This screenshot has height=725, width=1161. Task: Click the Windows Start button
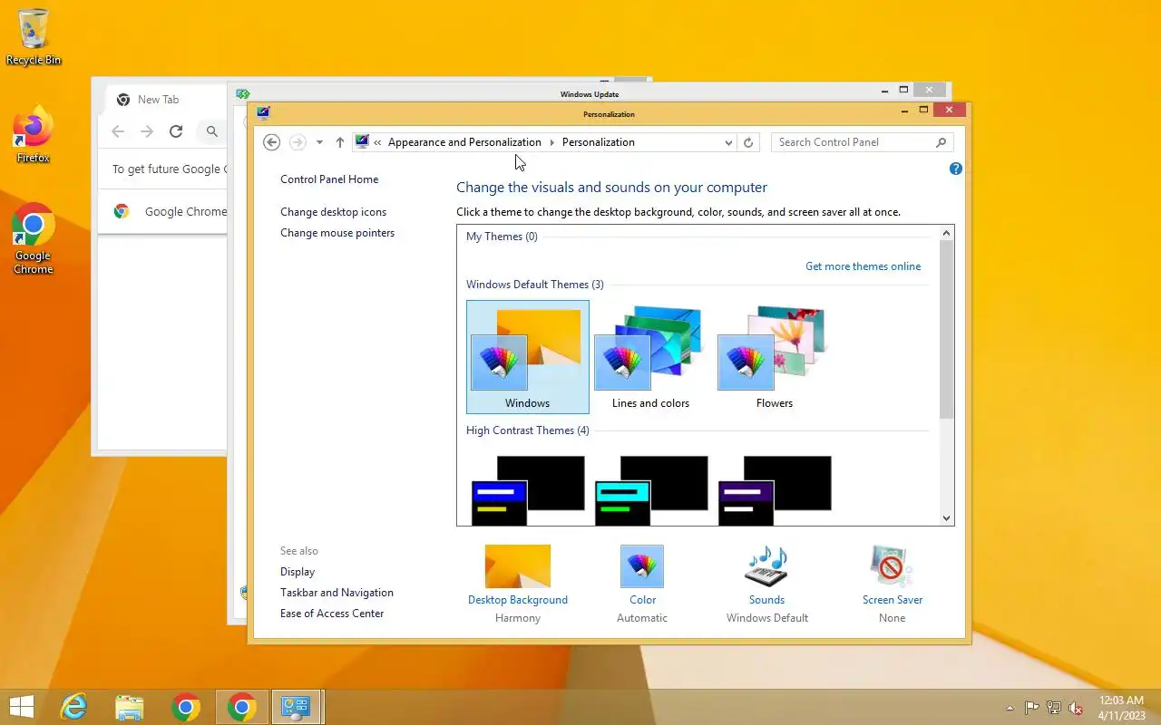coord(22,707)
